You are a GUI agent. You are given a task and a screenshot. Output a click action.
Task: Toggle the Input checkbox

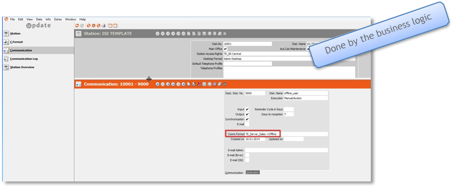pos(247,109)
